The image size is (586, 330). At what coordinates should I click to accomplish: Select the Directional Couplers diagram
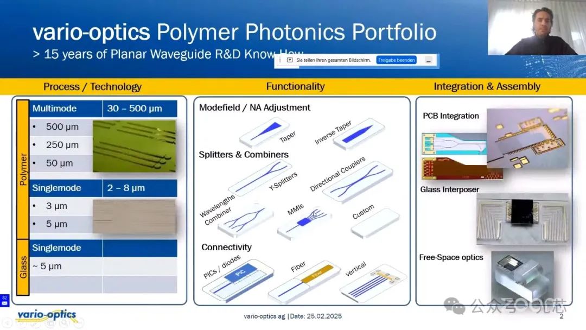pos(357,182)
